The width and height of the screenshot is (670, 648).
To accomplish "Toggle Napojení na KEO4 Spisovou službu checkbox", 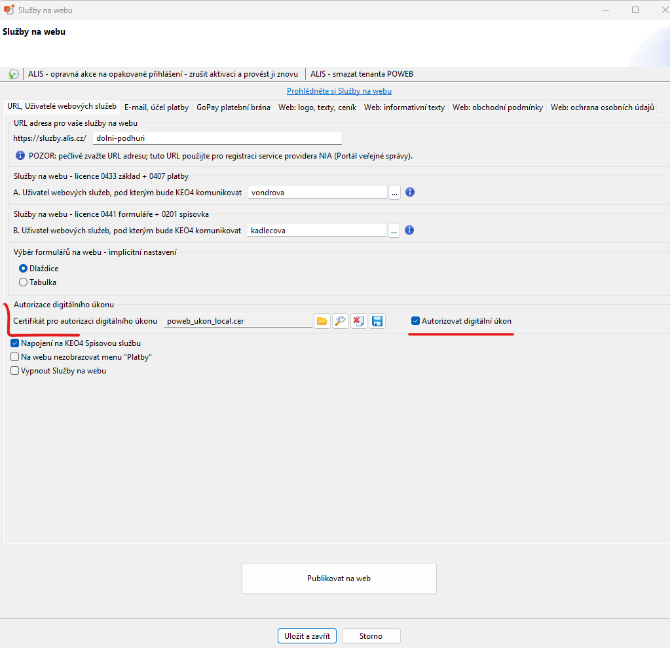I will click(15, 343).
